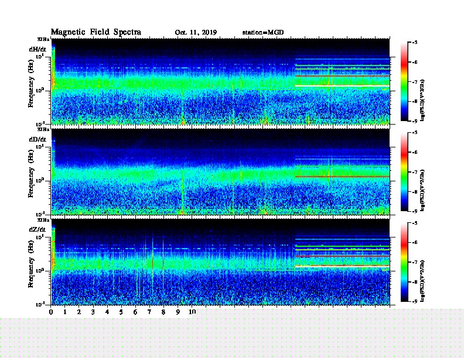Viewport: 464px width, 358px height.
Task: Click the hour tick label "0" on time axis
Action: 51,312
